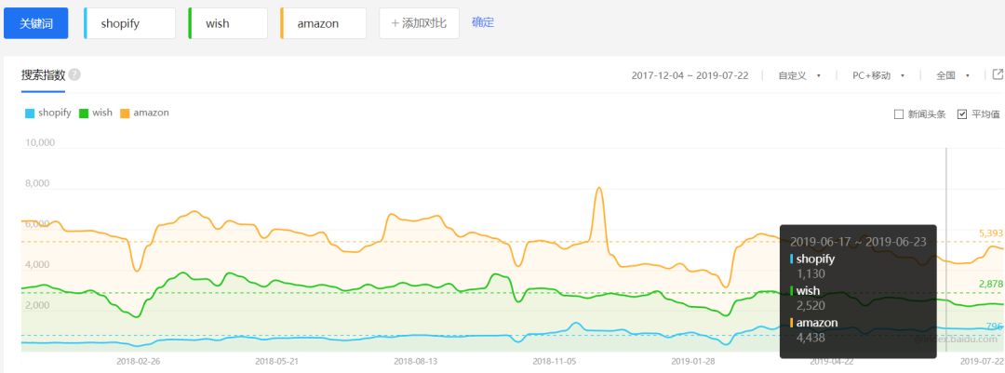Uncheck the 平均值 checkbox
1005x373 pixels.
pyautogui.click(x=962, y=114)
